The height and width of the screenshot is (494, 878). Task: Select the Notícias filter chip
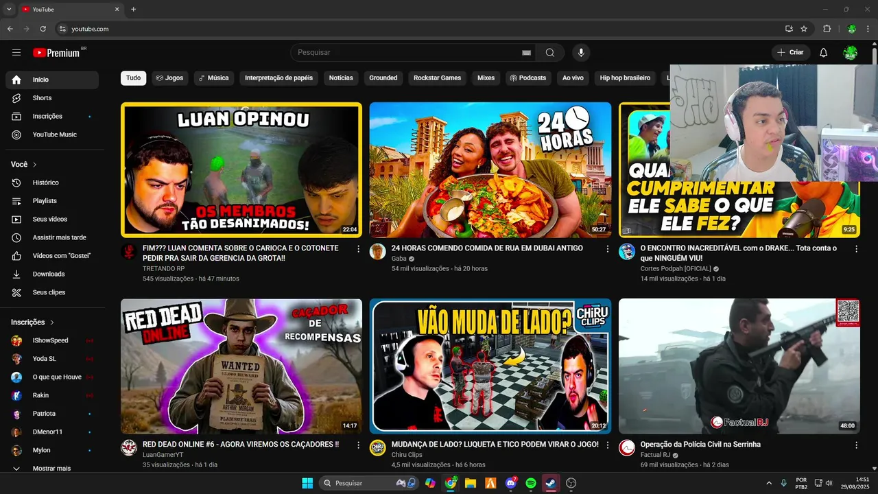(x=341, y=78)
